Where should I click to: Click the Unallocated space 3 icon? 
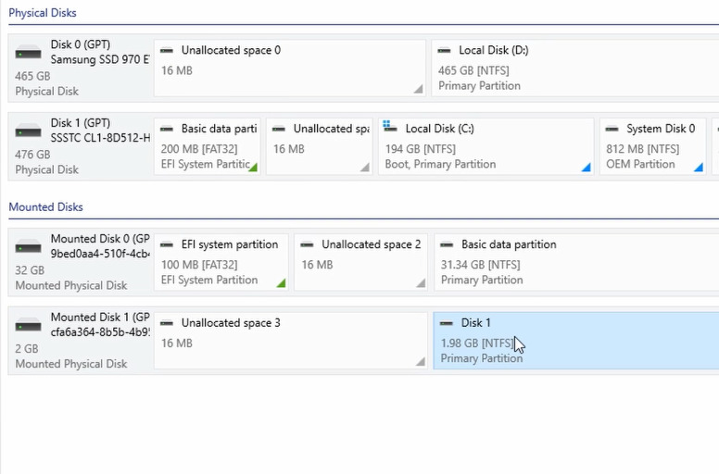(167, 323)
